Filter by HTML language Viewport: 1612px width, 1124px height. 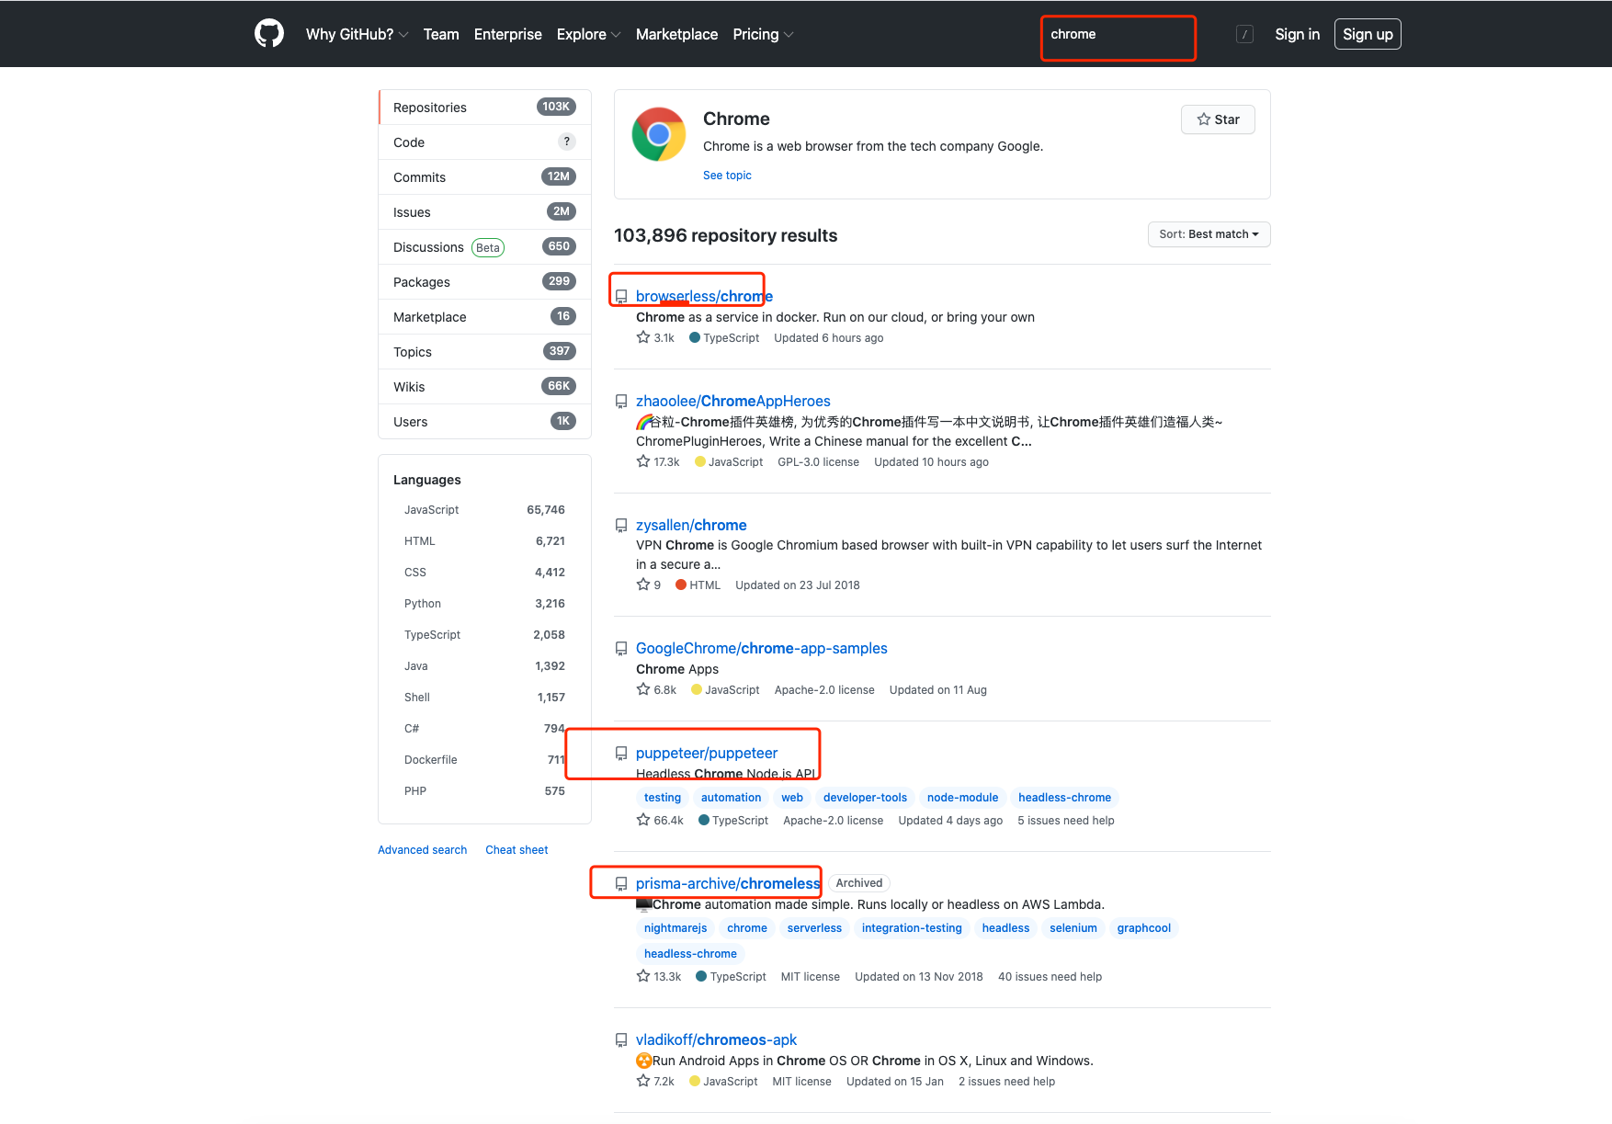point(484,541)
